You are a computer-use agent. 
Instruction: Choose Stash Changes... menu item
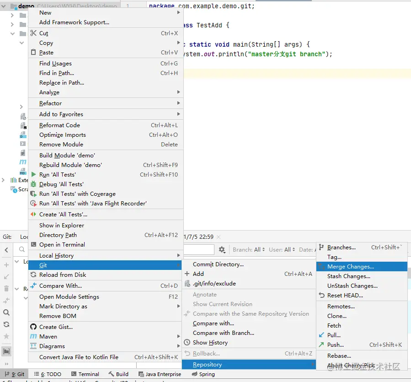(362, 276)
